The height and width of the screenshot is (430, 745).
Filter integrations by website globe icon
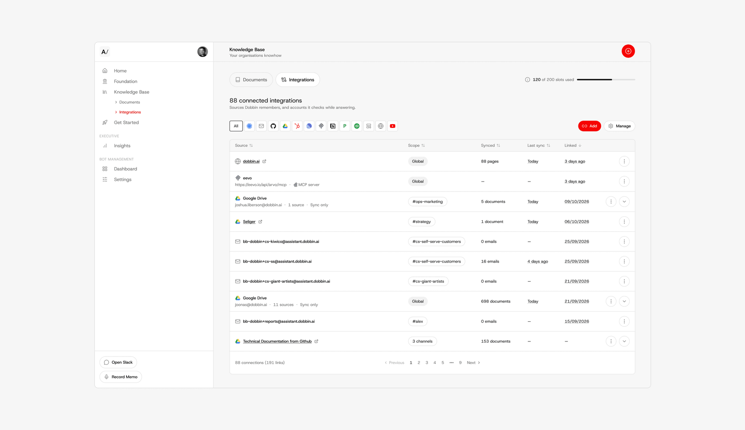[x=381, y=126]
